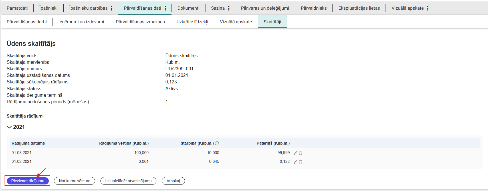Click the Atpakaļ button

(173, 181)
